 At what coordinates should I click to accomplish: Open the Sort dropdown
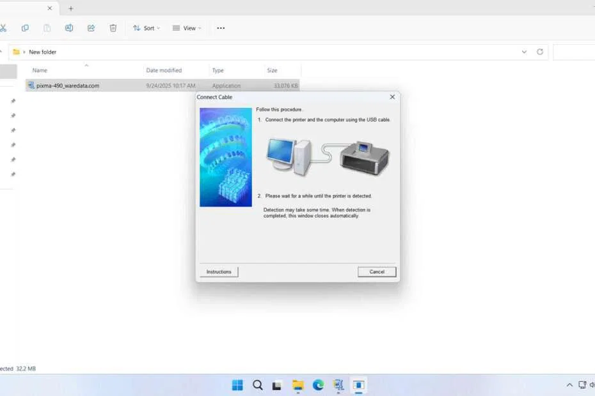point(146,28)
